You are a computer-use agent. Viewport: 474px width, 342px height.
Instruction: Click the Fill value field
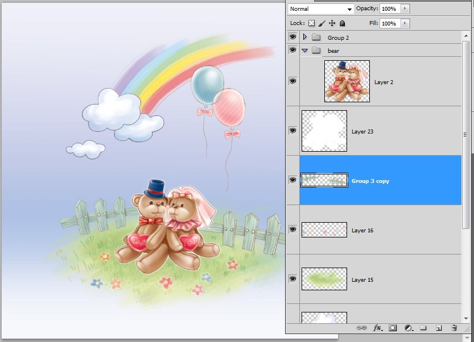click(390, 23)
